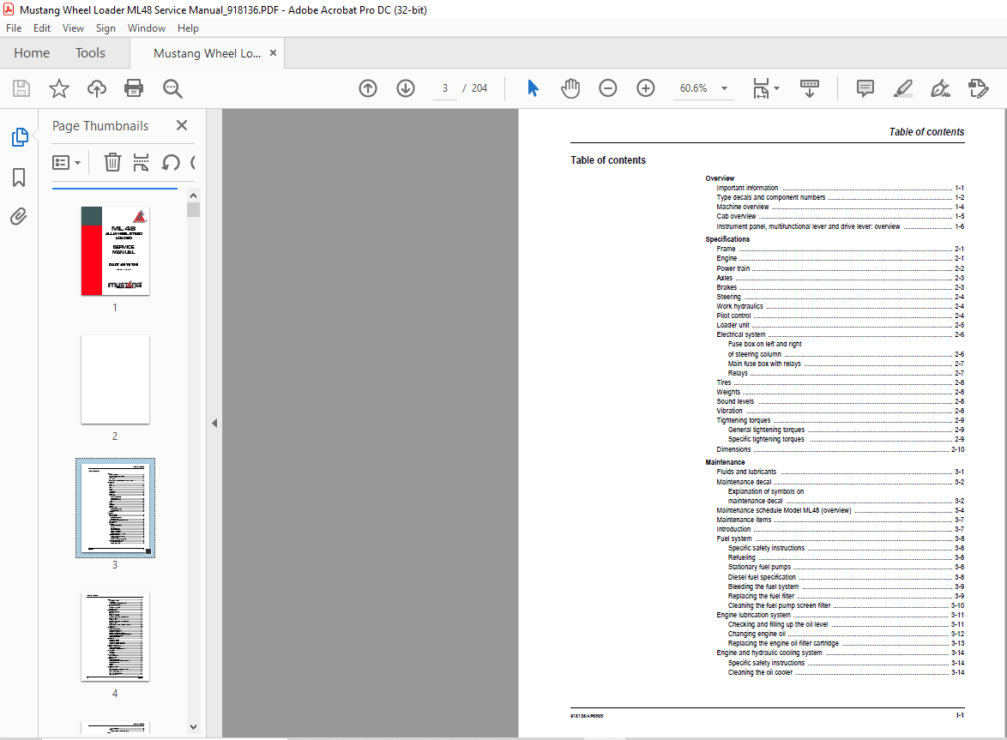Open Find text search tool
Viewport: 1007px width, 740px height.
click(x=172, y=88)
